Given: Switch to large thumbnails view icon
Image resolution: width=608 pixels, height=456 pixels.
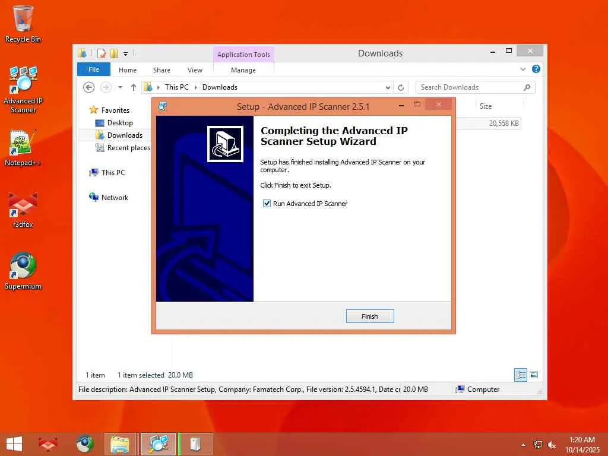Looking at the screenshot, I should pyautogui.click(x=534, y=375).
